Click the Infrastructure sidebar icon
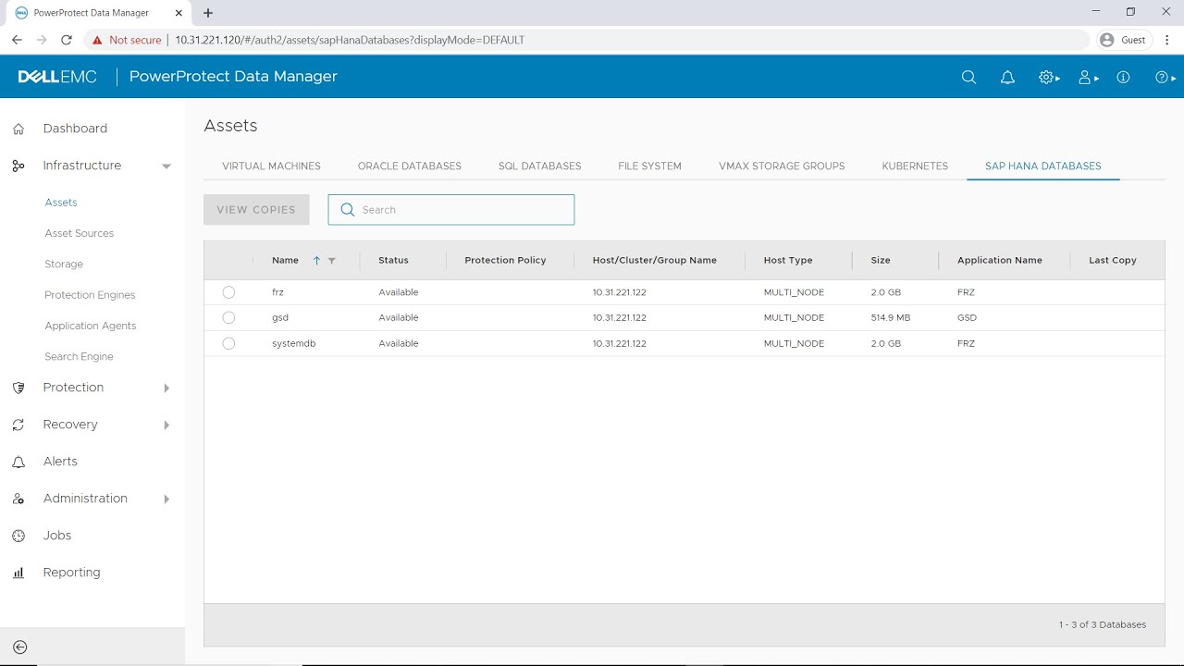 18,166
